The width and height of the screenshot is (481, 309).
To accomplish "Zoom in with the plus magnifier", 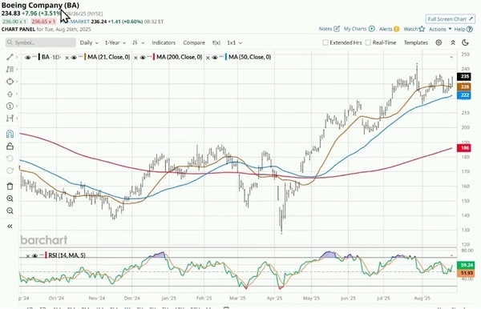I will 10,199.
